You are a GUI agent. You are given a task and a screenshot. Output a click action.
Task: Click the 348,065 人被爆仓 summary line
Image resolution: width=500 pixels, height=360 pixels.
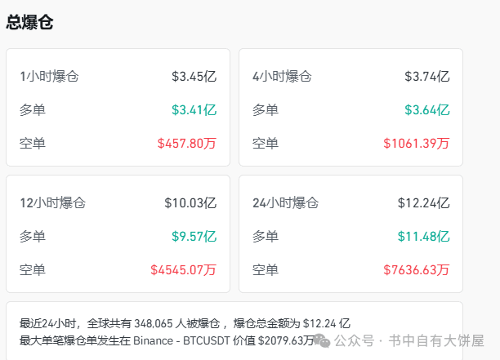(x=185, y=323)
